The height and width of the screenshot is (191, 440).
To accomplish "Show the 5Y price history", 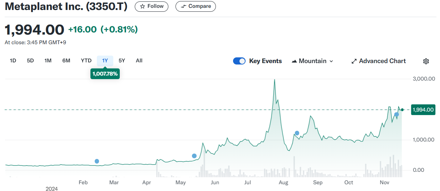I will click(122, 61).
